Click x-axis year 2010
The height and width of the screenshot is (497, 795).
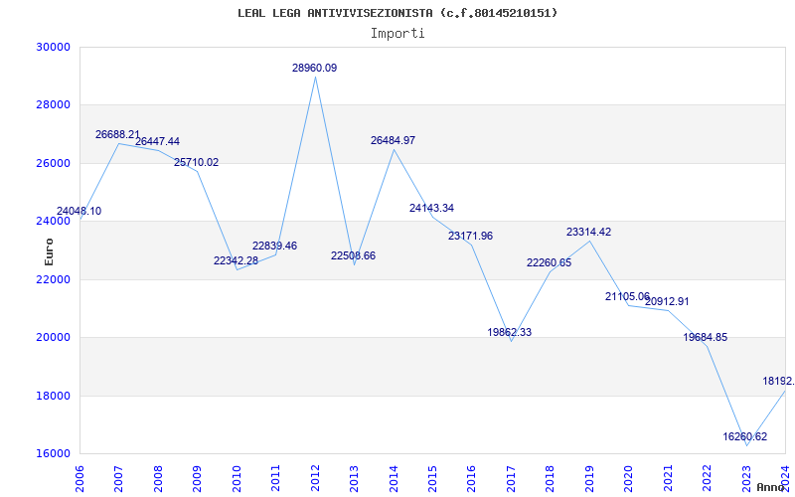tap(237, 478)
